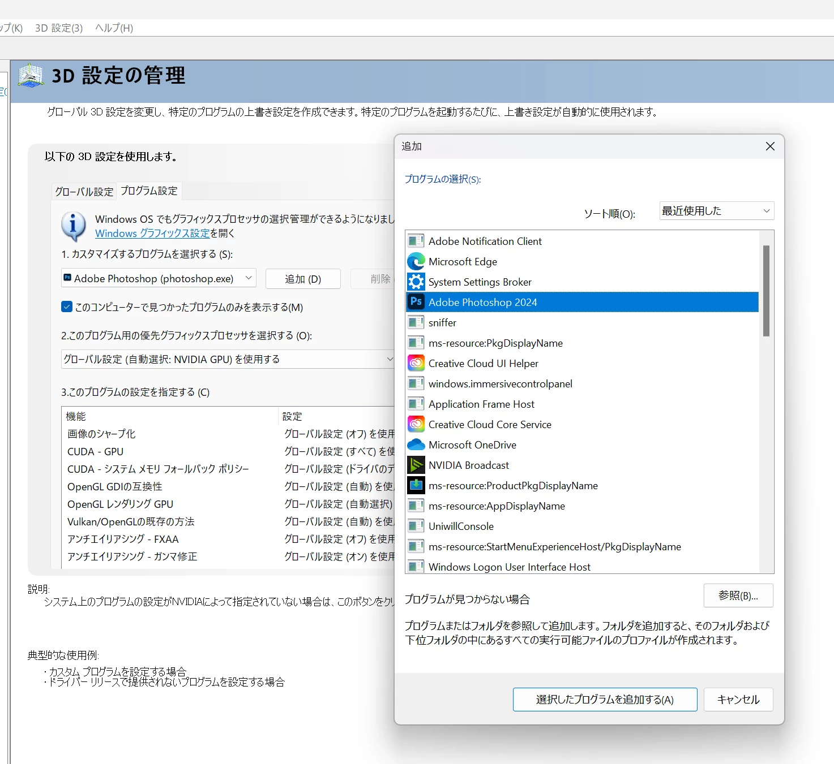Select the UniwillConsole entry

582,526
